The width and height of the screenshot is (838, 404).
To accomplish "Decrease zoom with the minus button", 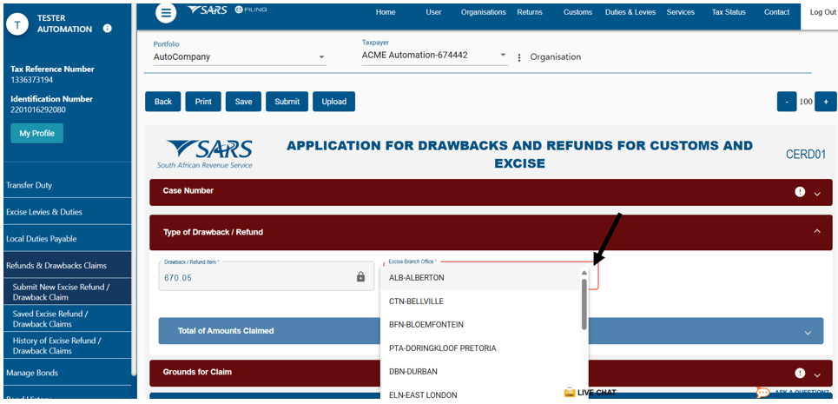I will 787,102.
